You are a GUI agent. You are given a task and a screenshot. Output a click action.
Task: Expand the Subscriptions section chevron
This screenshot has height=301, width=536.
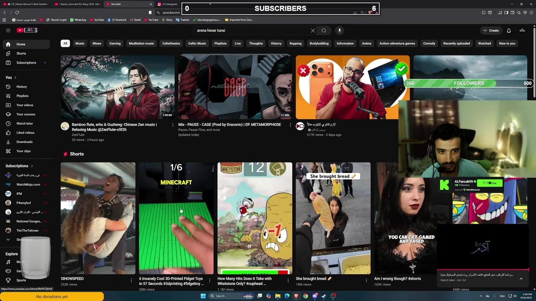(31, 166)
